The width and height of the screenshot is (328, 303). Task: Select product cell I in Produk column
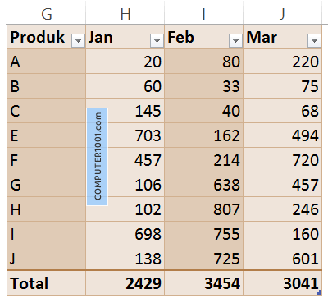pos(46,234)
